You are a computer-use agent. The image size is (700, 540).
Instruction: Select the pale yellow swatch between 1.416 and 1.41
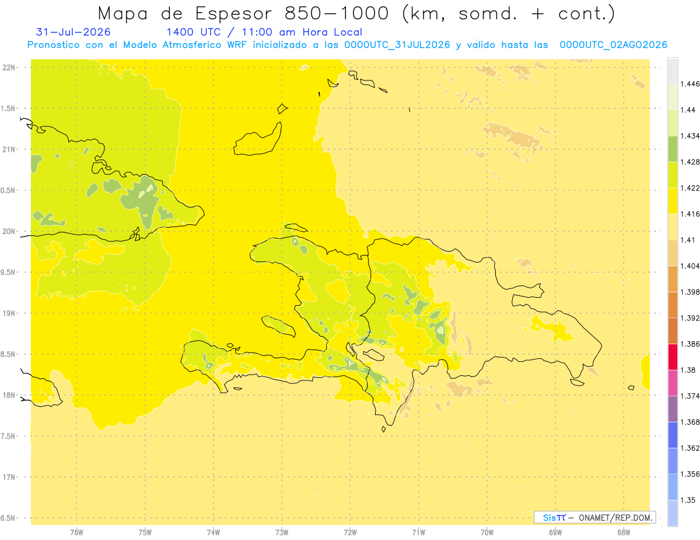[673, 227]
